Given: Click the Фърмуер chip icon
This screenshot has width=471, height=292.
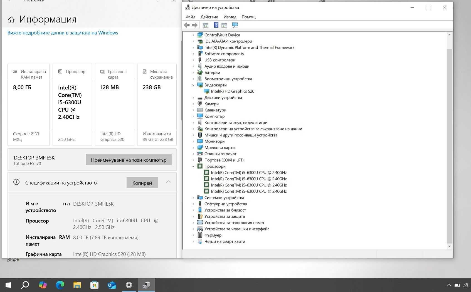Looking at the screenshot, I should tap(200, 235).
